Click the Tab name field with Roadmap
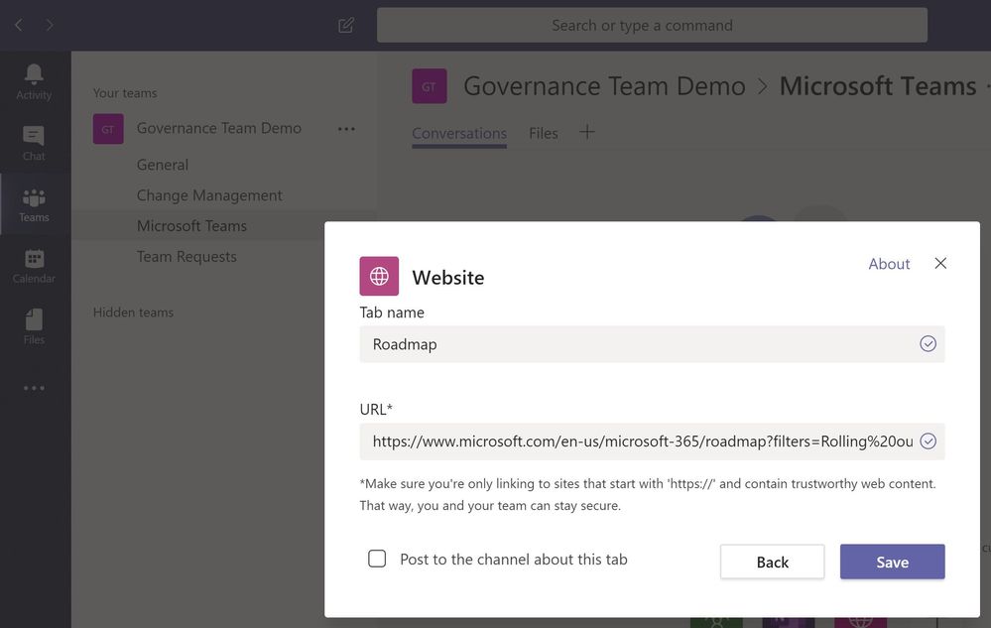Image resolution: width=991 pixels, height=628 pixels. pos(653,343)
